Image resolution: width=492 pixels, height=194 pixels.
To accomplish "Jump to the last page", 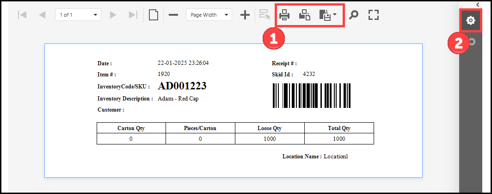I will coord(133,15).
